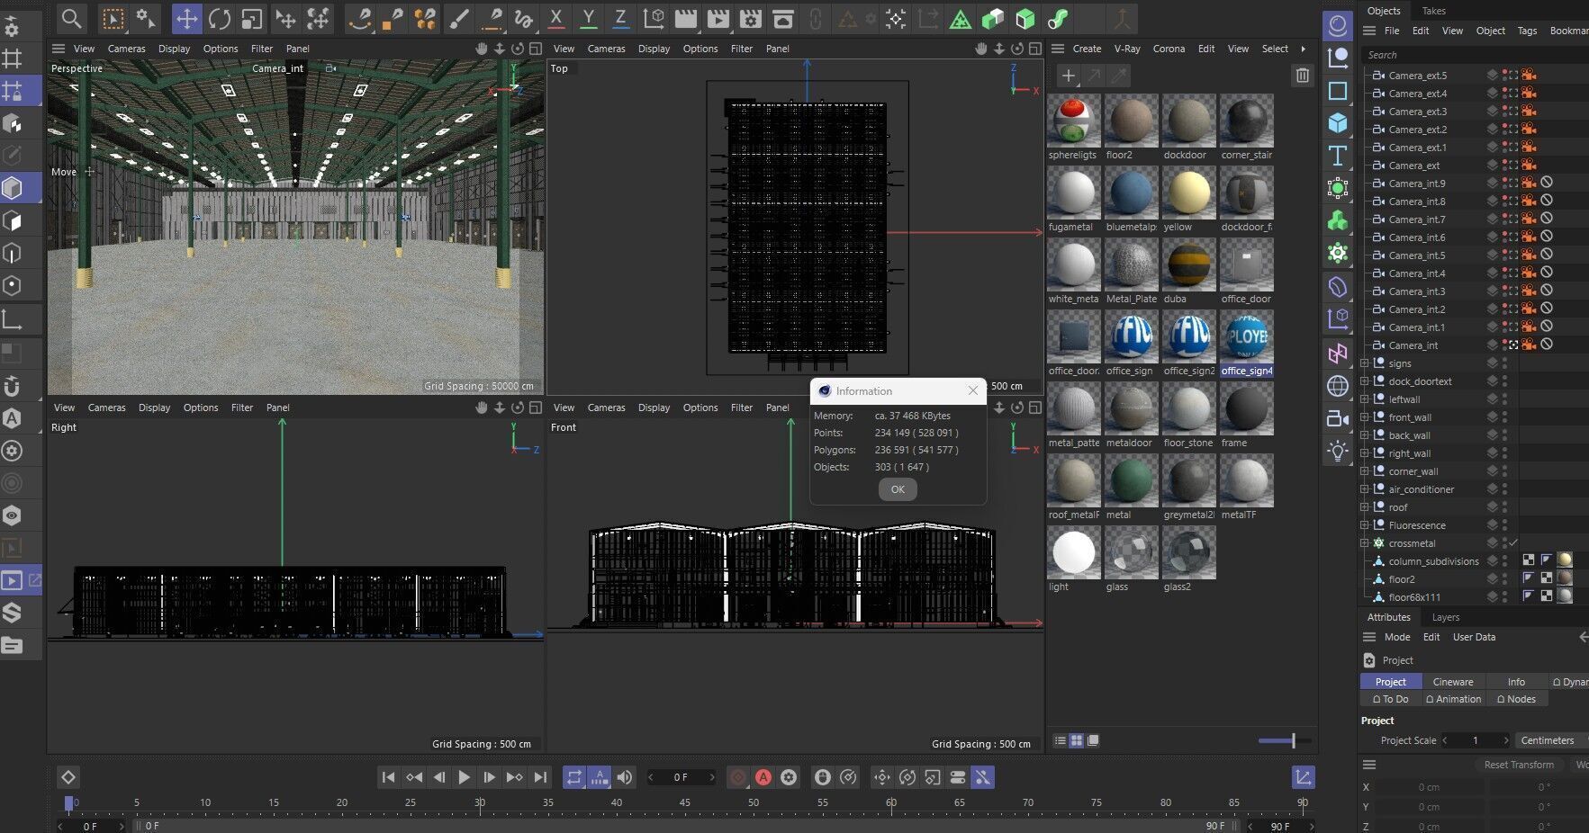
Task: Click the Project Scale value field
Action: 1476,740
